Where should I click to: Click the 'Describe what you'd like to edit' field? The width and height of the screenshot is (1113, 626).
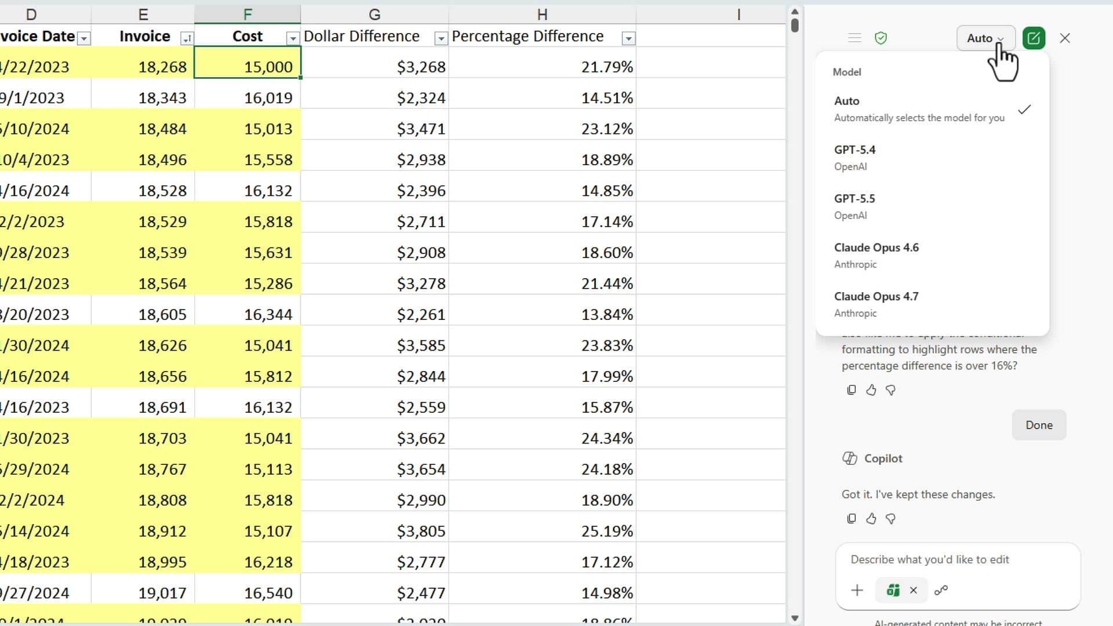pos(930,559)
